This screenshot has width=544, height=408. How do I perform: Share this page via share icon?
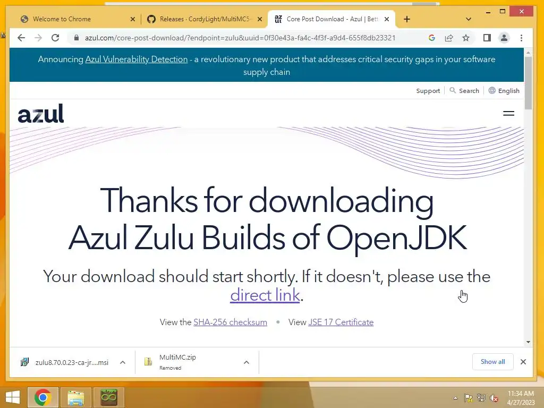449,38
